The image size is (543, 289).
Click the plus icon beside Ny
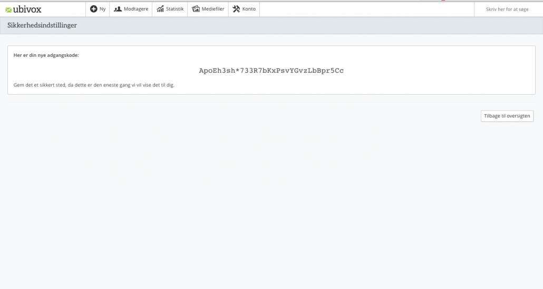[x=94, y=9]
